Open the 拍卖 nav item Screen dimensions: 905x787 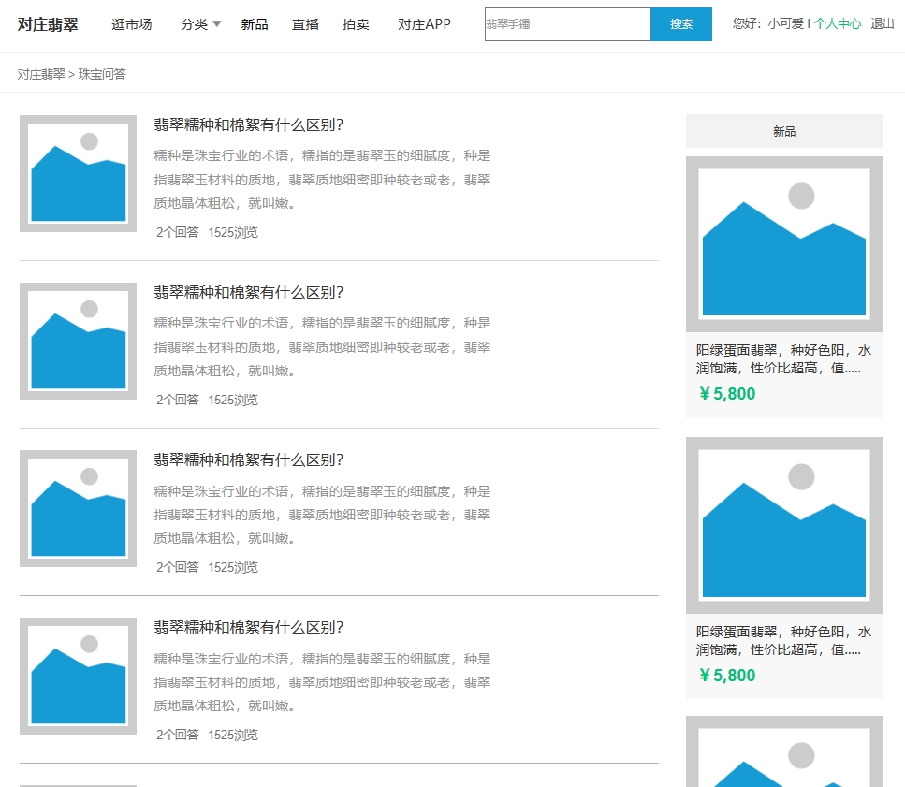coord(356,24)
